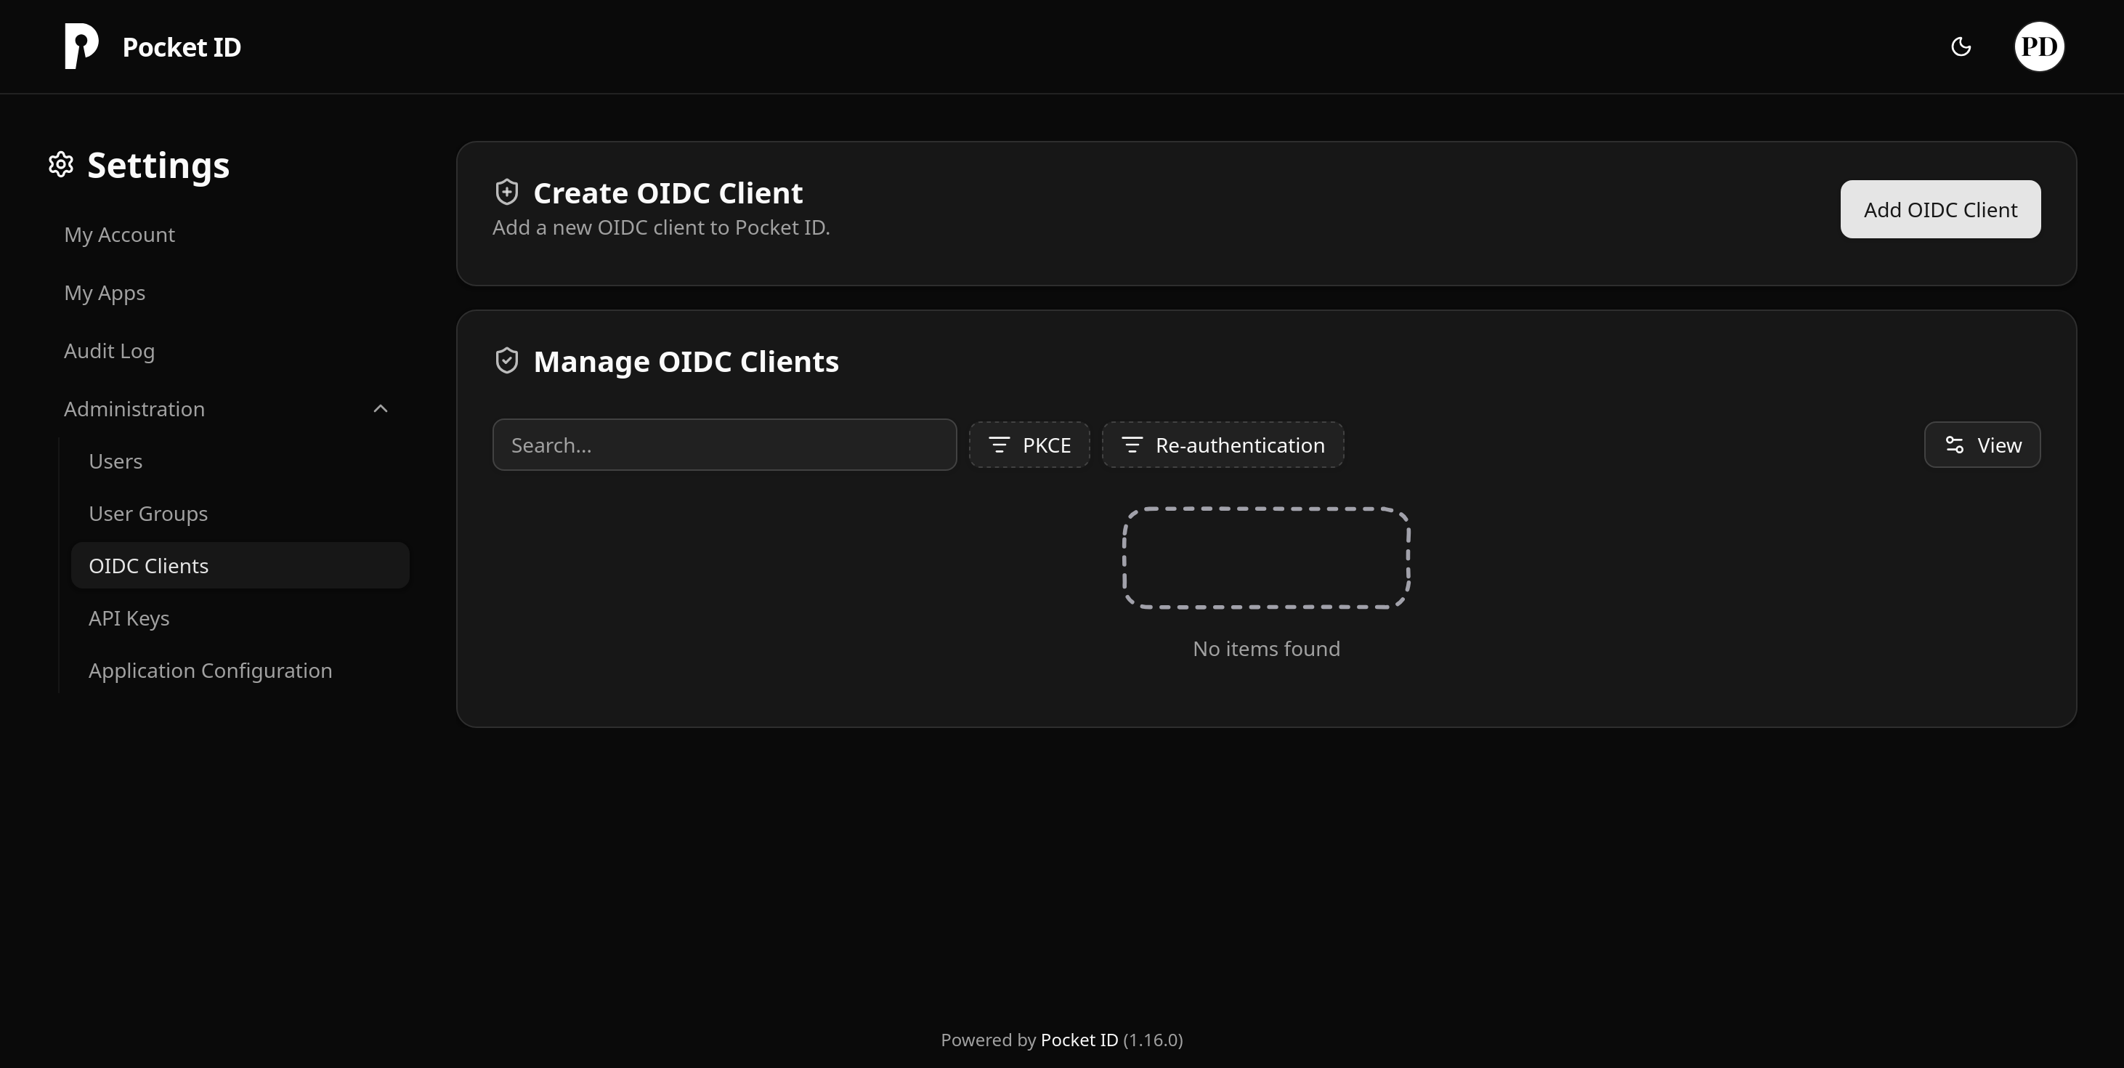Open the View options dropdown
2124x1068 pixels.
tap(1982, 445)
